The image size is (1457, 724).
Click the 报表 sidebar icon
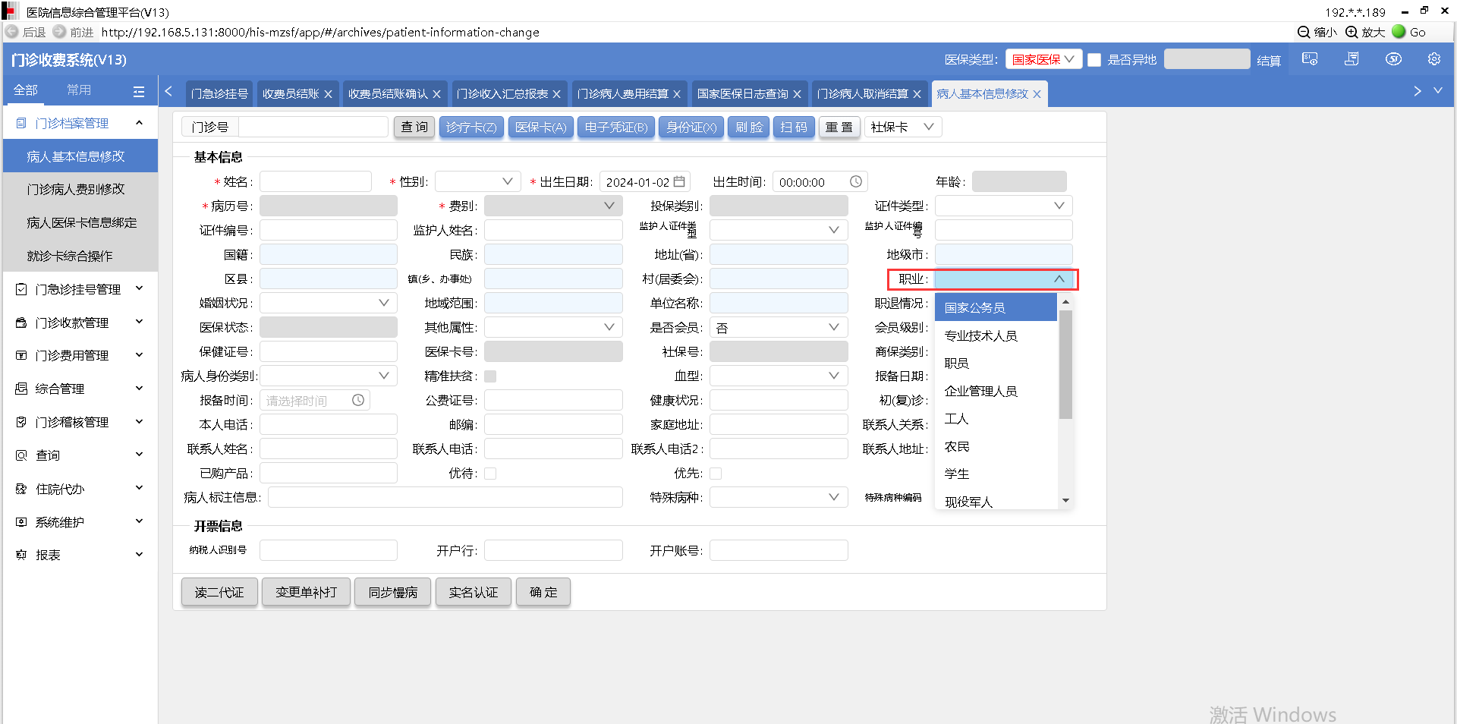coord(21,555)
